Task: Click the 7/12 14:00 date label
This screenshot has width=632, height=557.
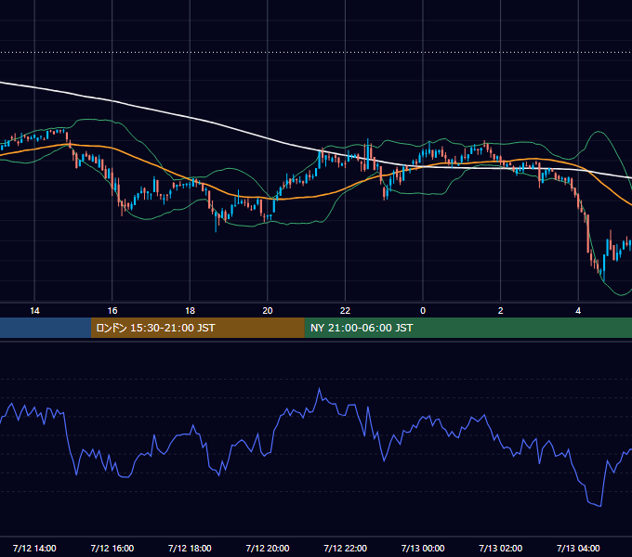Action: [34, 548]
